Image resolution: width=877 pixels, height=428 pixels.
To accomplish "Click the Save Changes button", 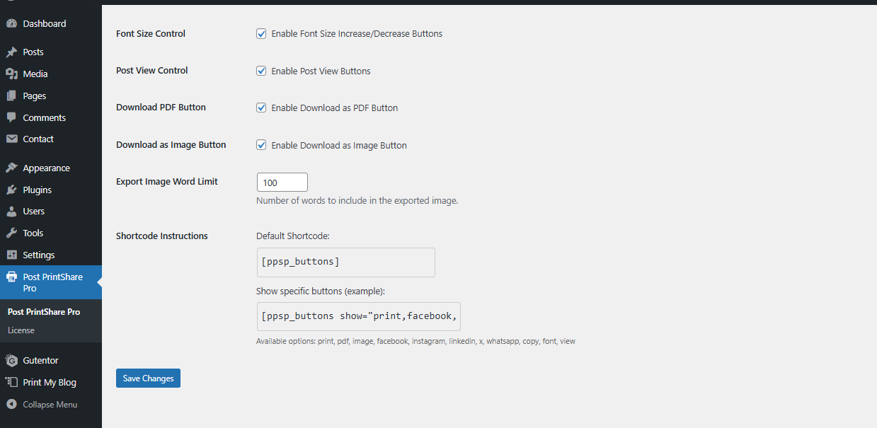I will (148, 378).
